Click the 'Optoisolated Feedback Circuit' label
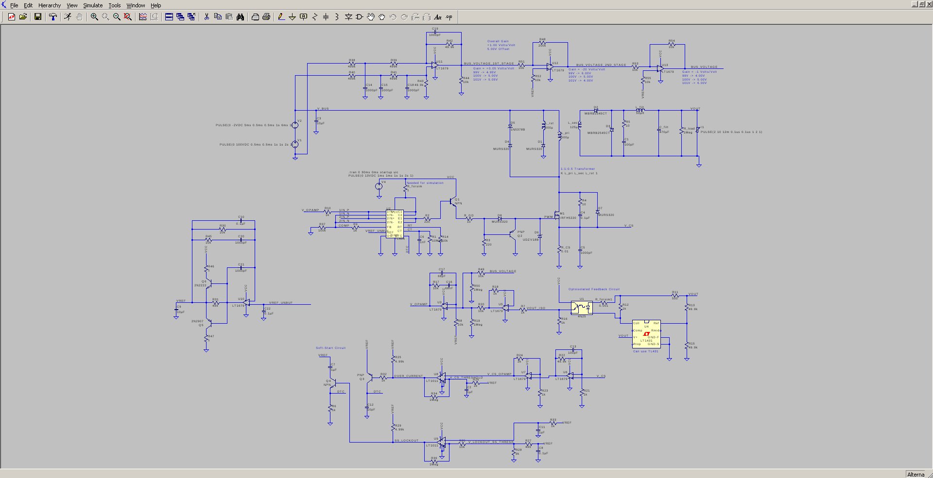The image size is (933, 478). coord(594,289)
